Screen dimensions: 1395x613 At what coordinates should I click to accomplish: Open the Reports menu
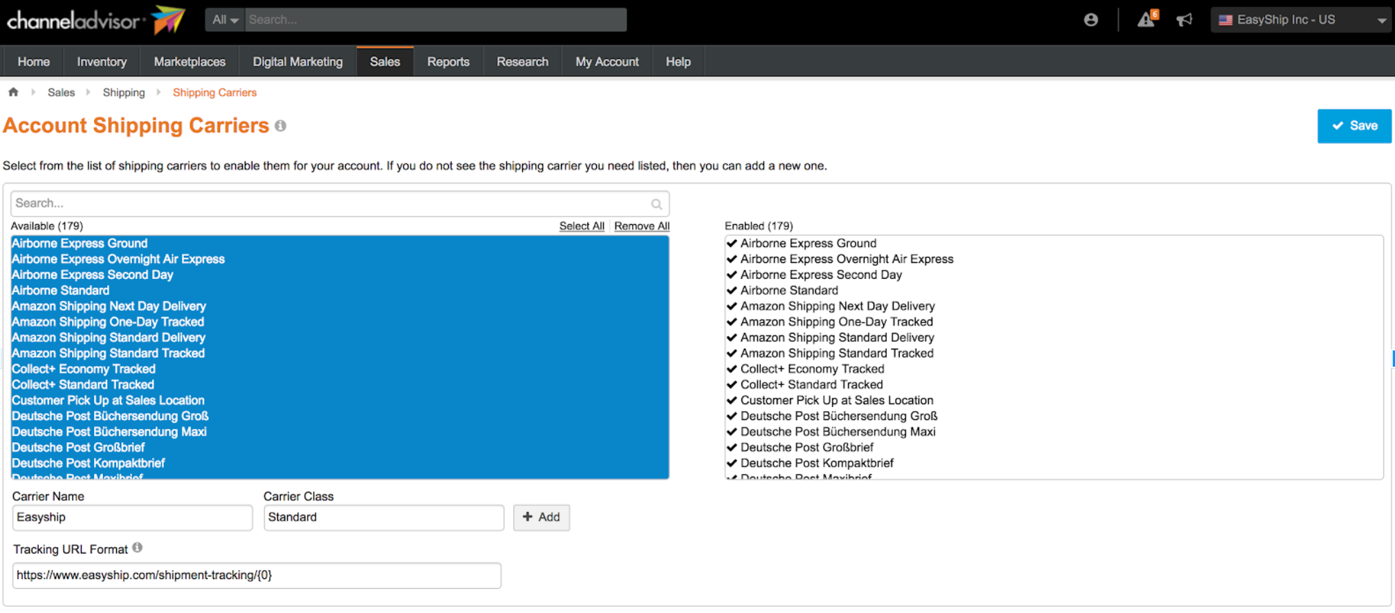[x=448, y=62]
